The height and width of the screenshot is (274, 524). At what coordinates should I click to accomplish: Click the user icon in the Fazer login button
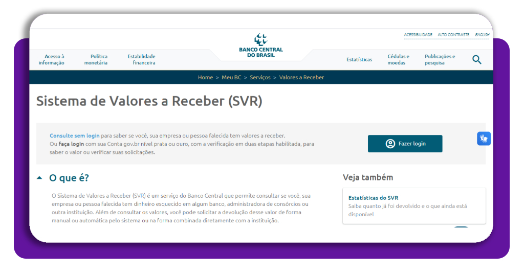(390, 144)
